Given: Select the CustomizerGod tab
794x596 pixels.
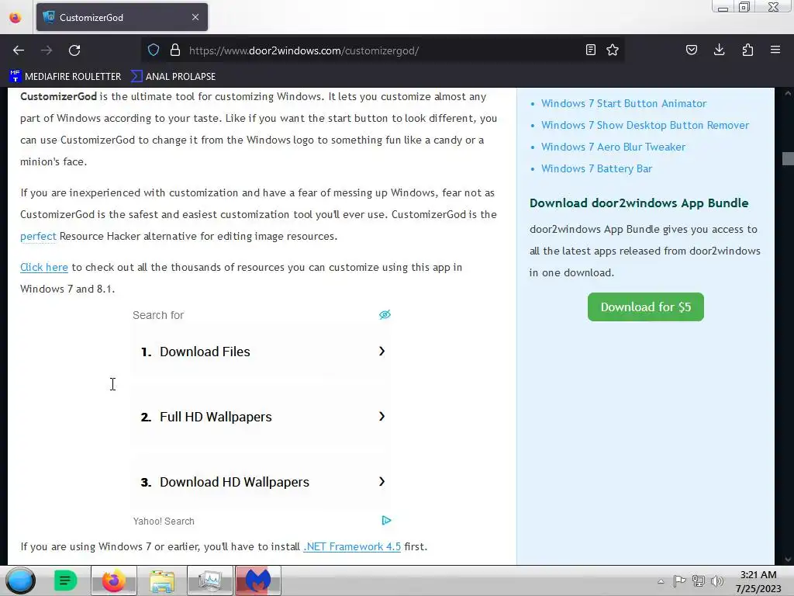Looking at the screenshot, I should 122,17.
